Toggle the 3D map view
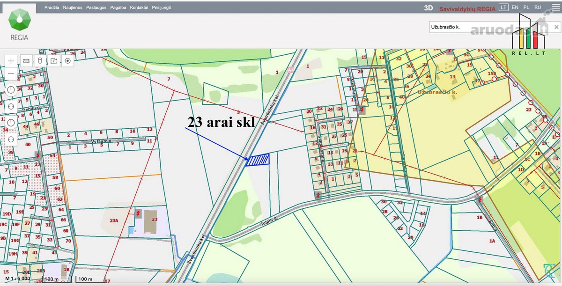The height and width of the screenshot is (286, 562). [x=428, y=8]
